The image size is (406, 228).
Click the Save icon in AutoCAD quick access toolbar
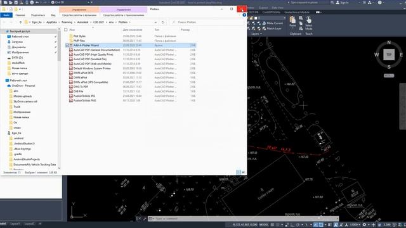click(x=16, y=3)
